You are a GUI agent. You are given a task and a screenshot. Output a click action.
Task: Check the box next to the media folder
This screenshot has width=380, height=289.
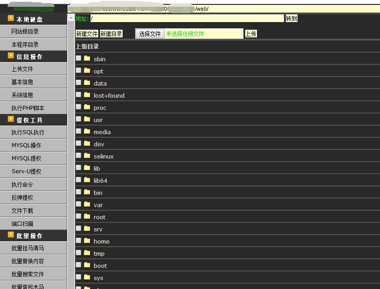pyautogui.click(x=78, y=131)
